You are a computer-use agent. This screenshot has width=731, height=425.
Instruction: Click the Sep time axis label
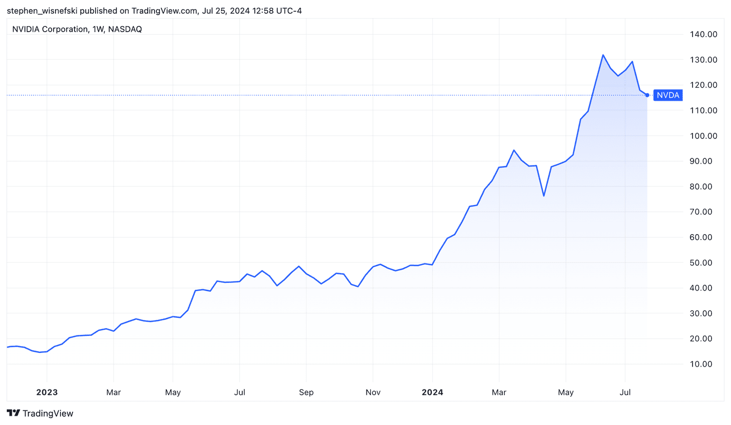pyautogui.click(x=306, y=392)
